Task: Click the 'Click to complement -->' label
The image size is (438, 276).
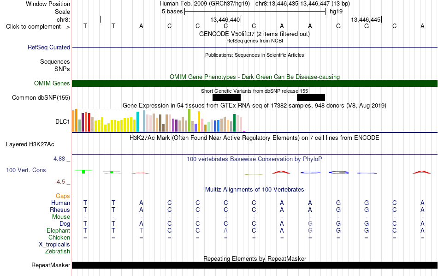Action: (38, 27)
